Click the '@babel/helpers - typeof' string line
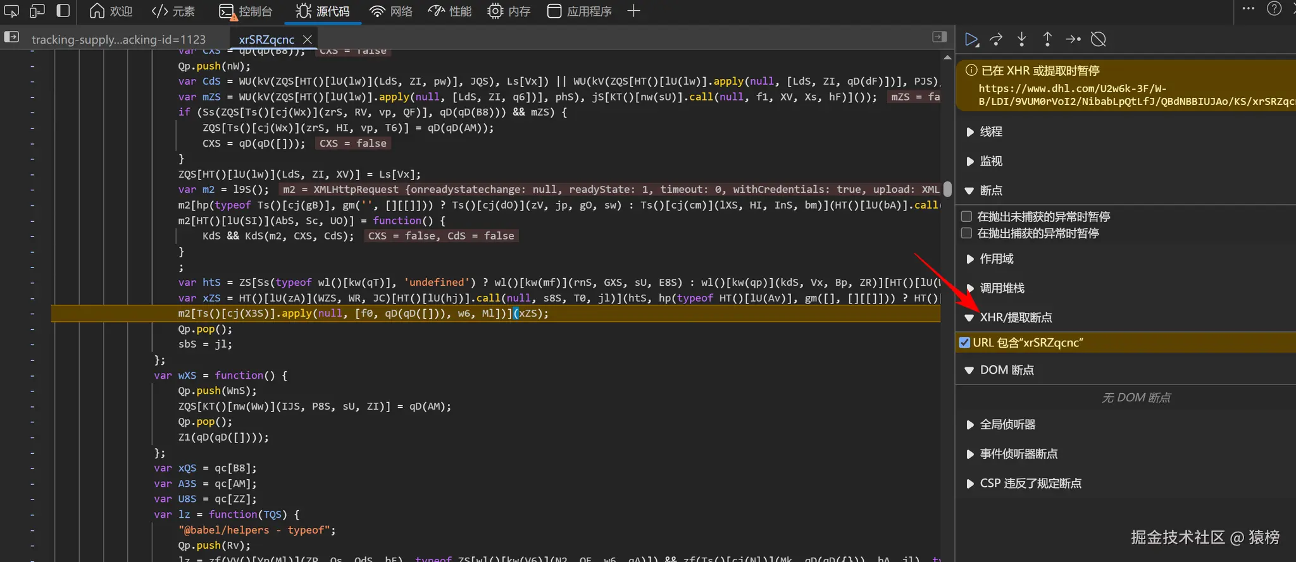This screenshot has height=562, width=1296. [x=257, y=530]
